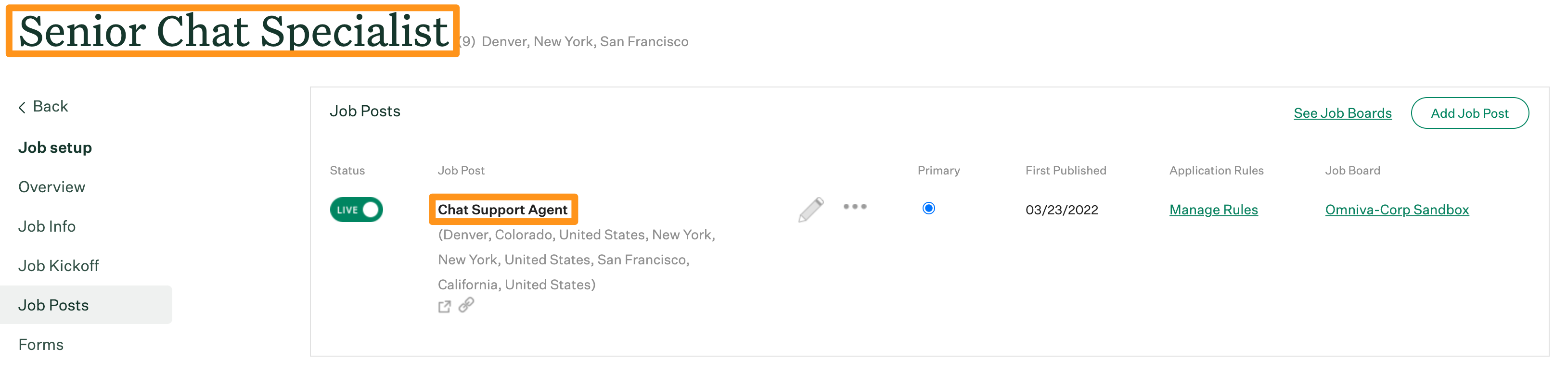View the Job Kickoff section

58,266
